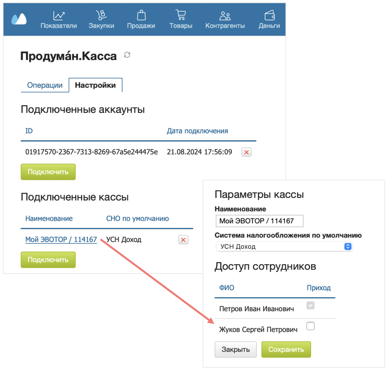Screen dimensions: 389x372
Task: Click name Петров Иван Иванович
Action: click(257, 309)
